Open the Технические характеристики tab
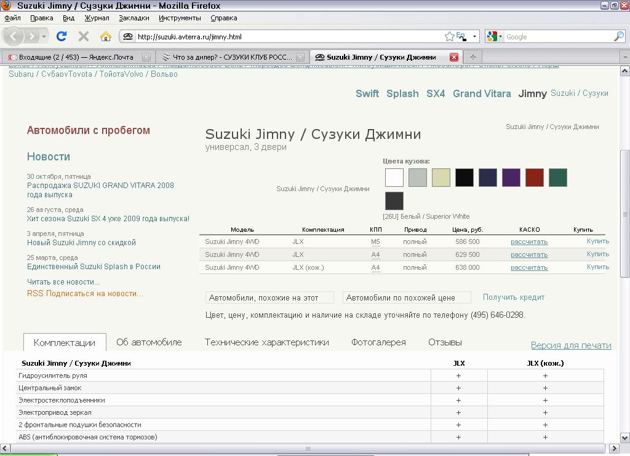 (267, 342)
